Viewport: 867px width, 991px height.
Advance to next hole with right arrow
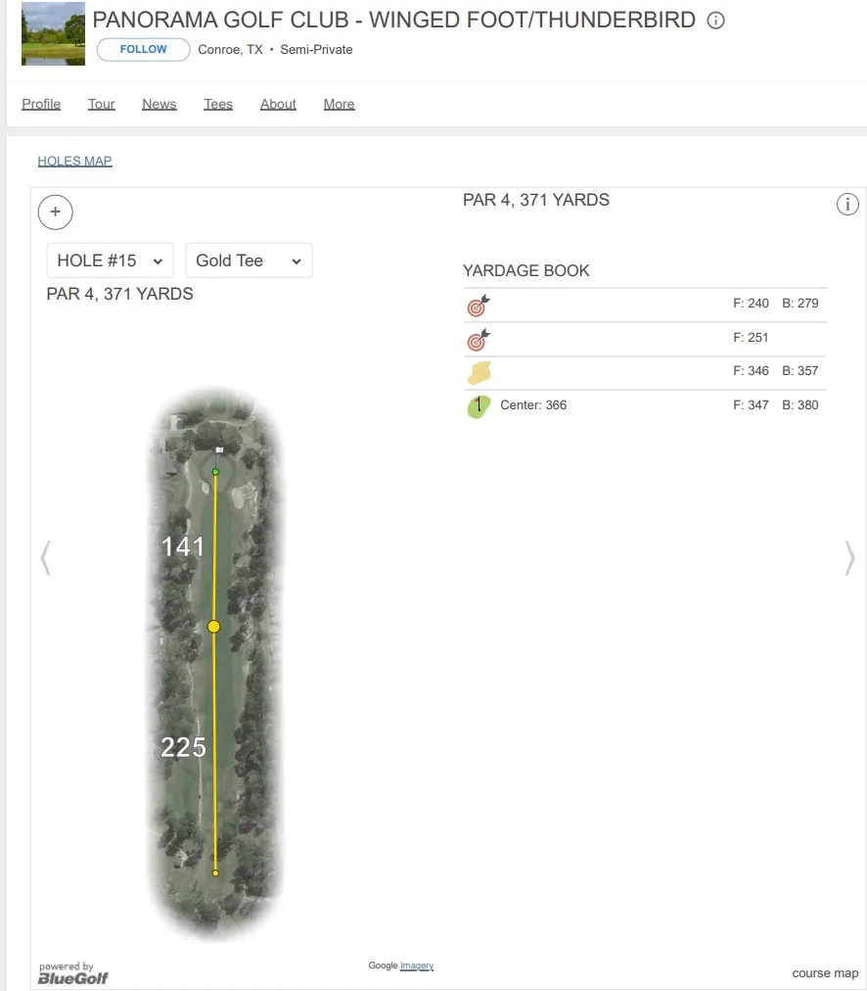pos(850,557)
